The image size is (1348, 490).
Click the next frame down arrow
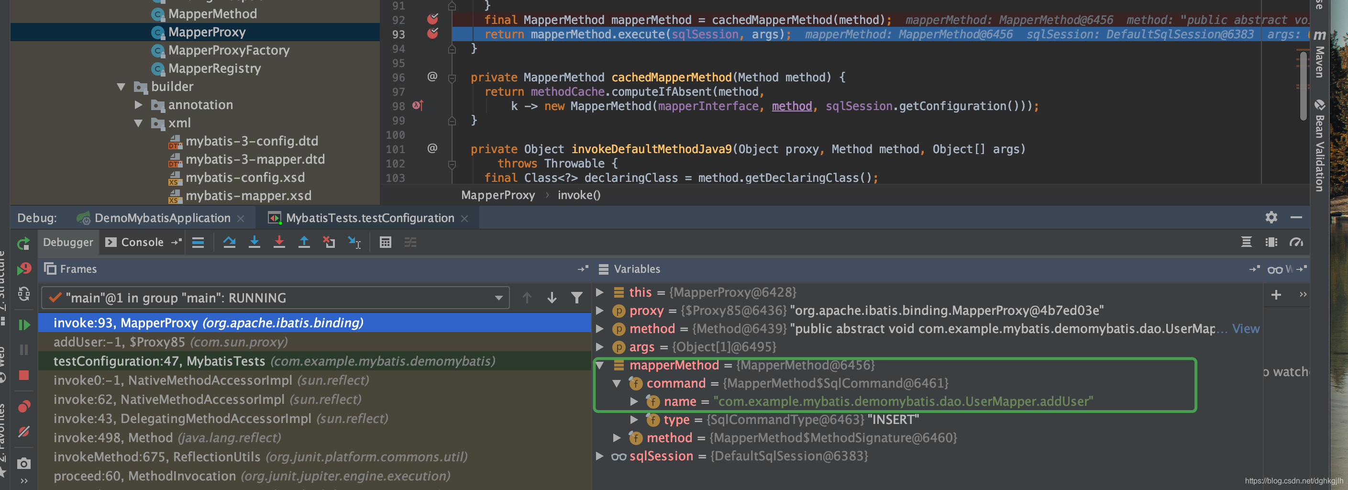click(x=552, y=298)
